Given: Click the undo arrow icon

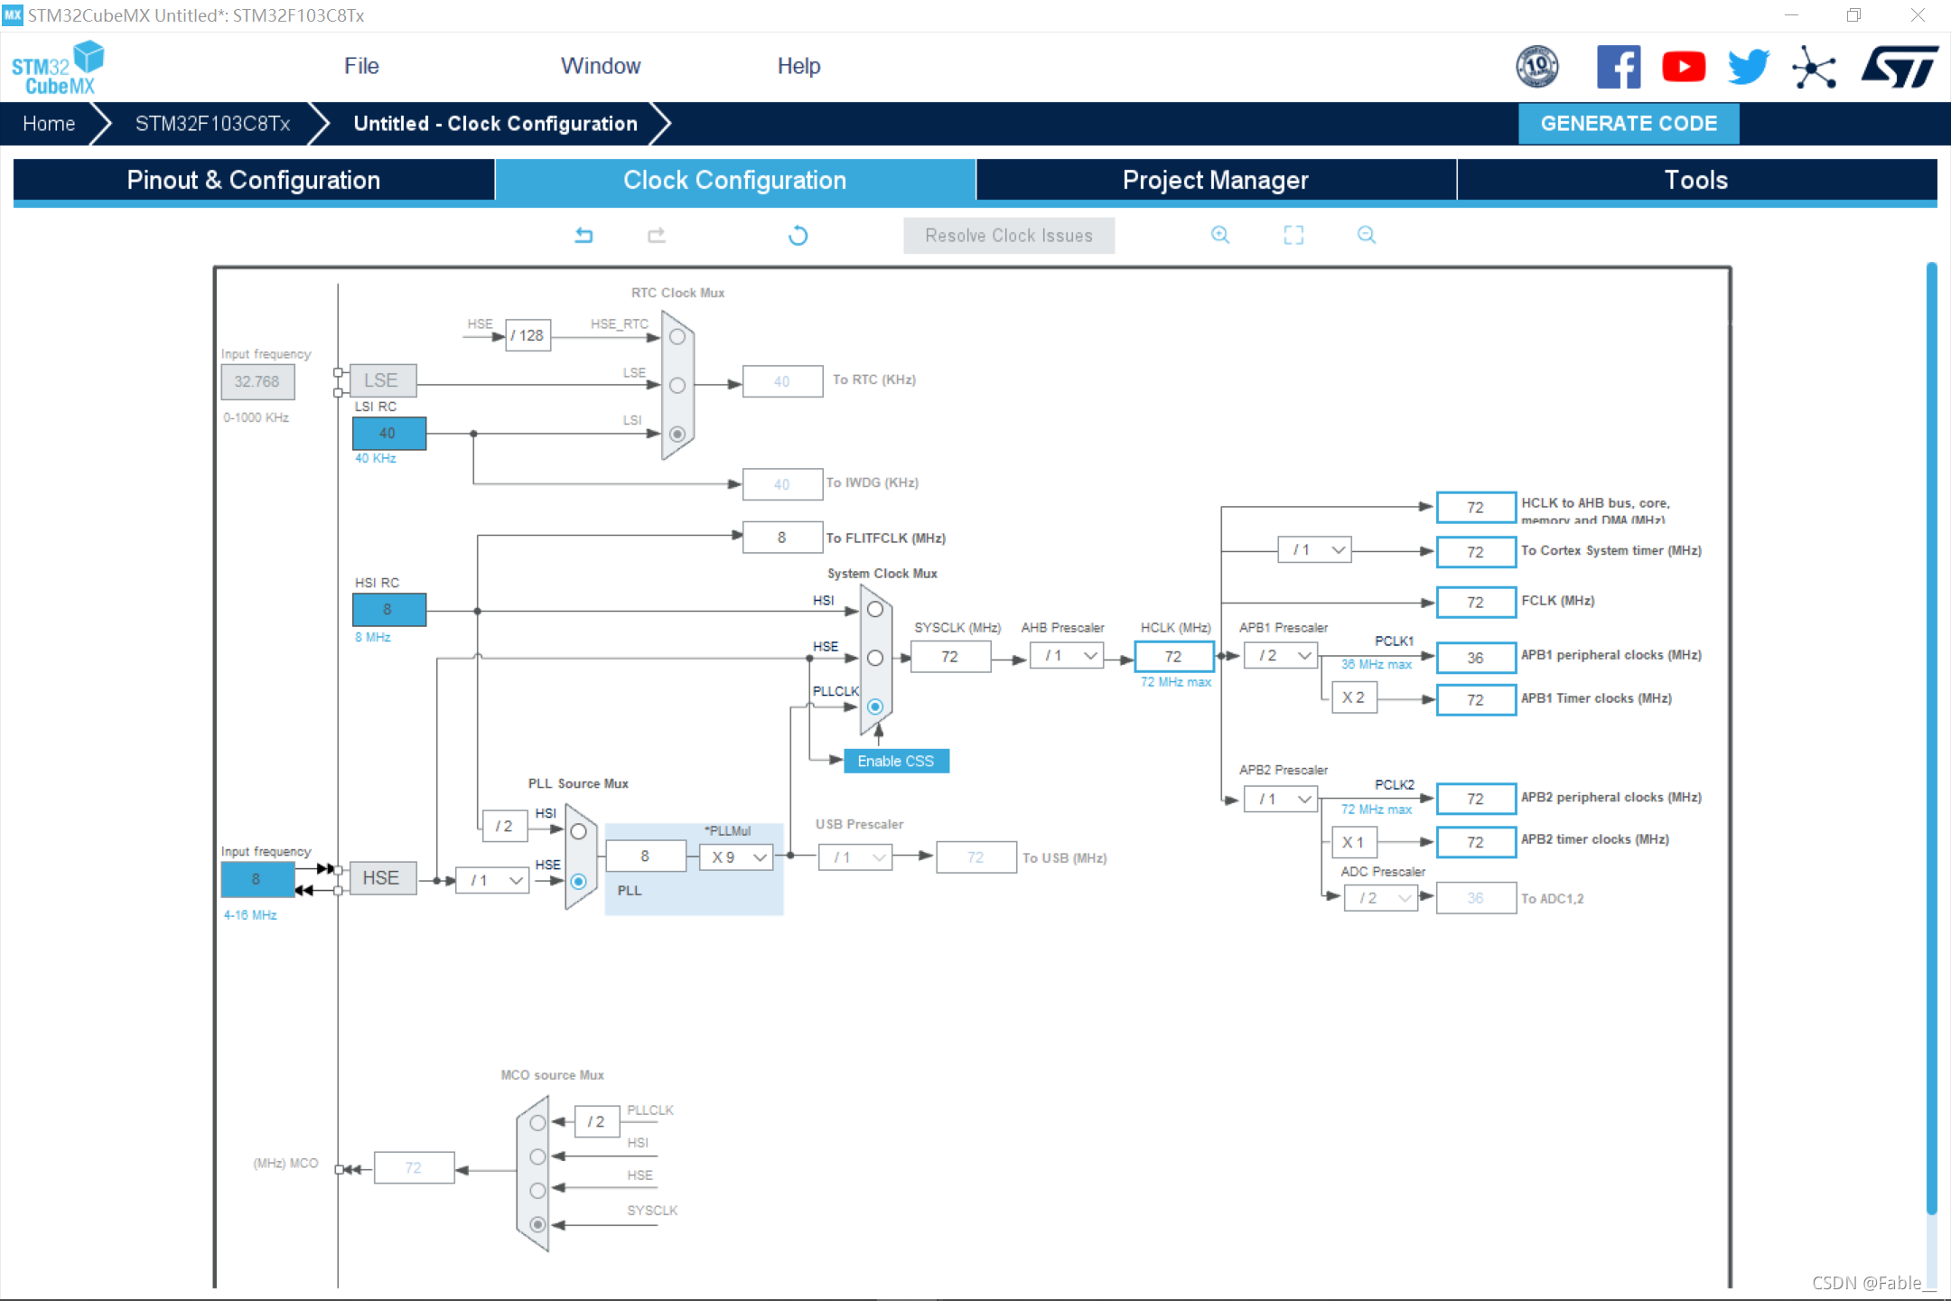Looking at the screenshot, I should [x=584, y=236].
